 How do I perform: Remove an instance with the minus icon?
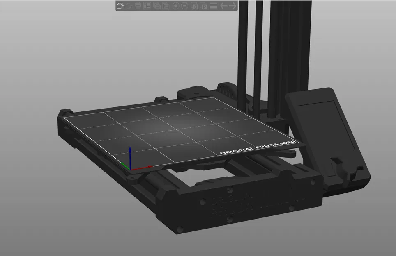tap(184, 6)
